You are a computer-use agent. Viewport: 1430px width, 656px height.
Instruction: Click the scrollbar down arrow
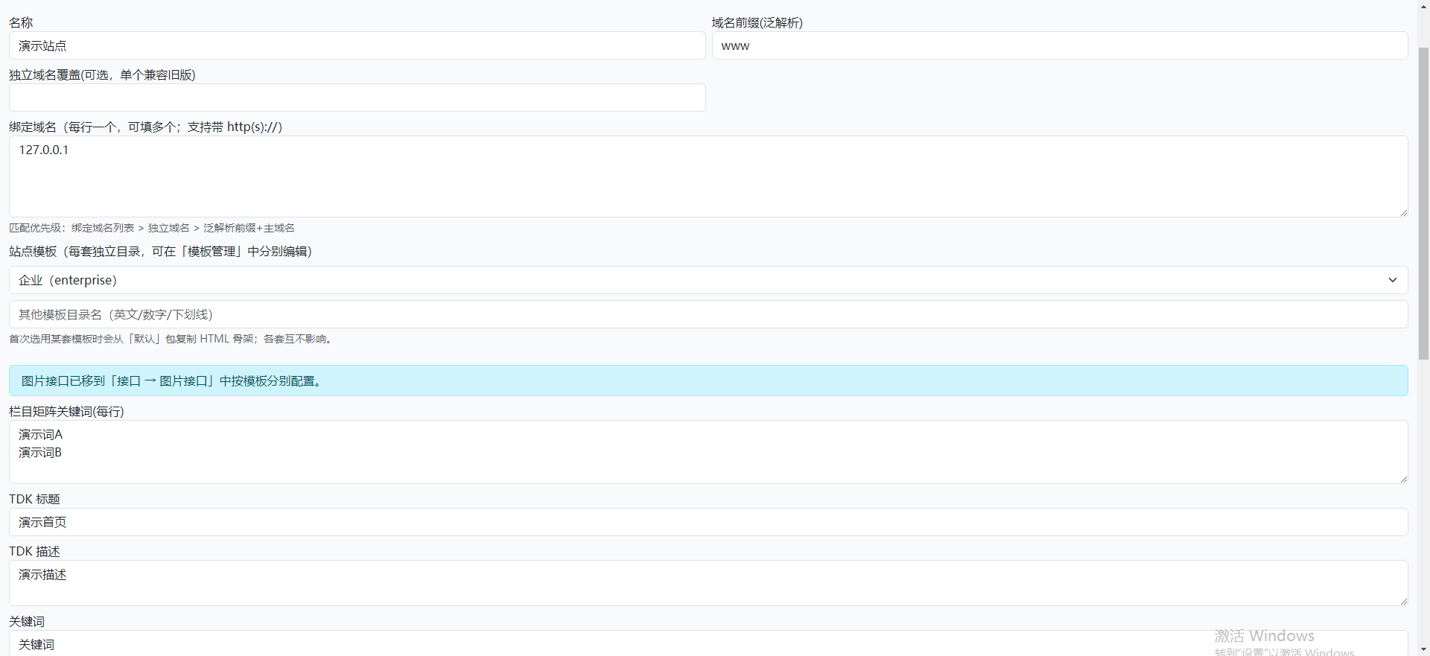pyautogui.click(x=1423, y=649)
